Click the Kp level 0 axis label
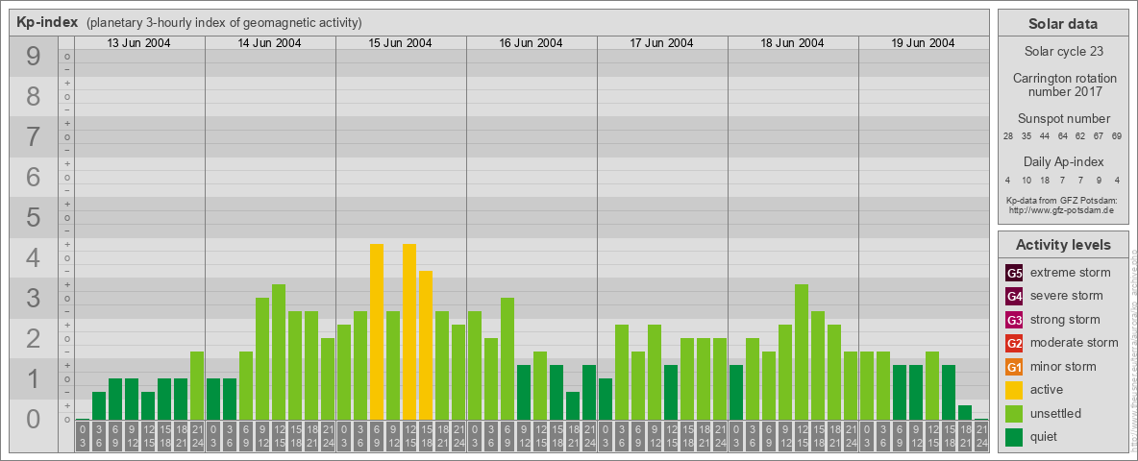Image resolution: width=1138 pixels, height=461 pixels. (34, 419)
